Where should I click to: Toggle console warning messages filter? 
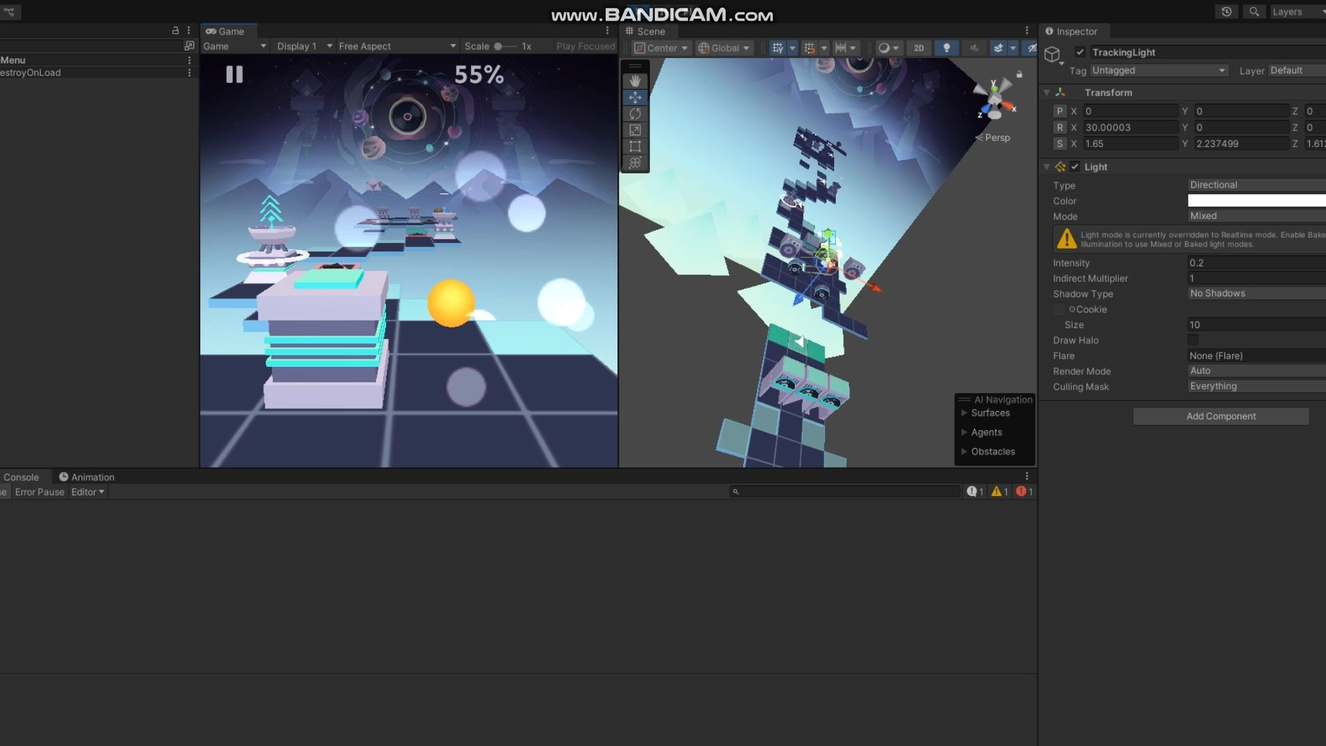(x=1000, y=492)
